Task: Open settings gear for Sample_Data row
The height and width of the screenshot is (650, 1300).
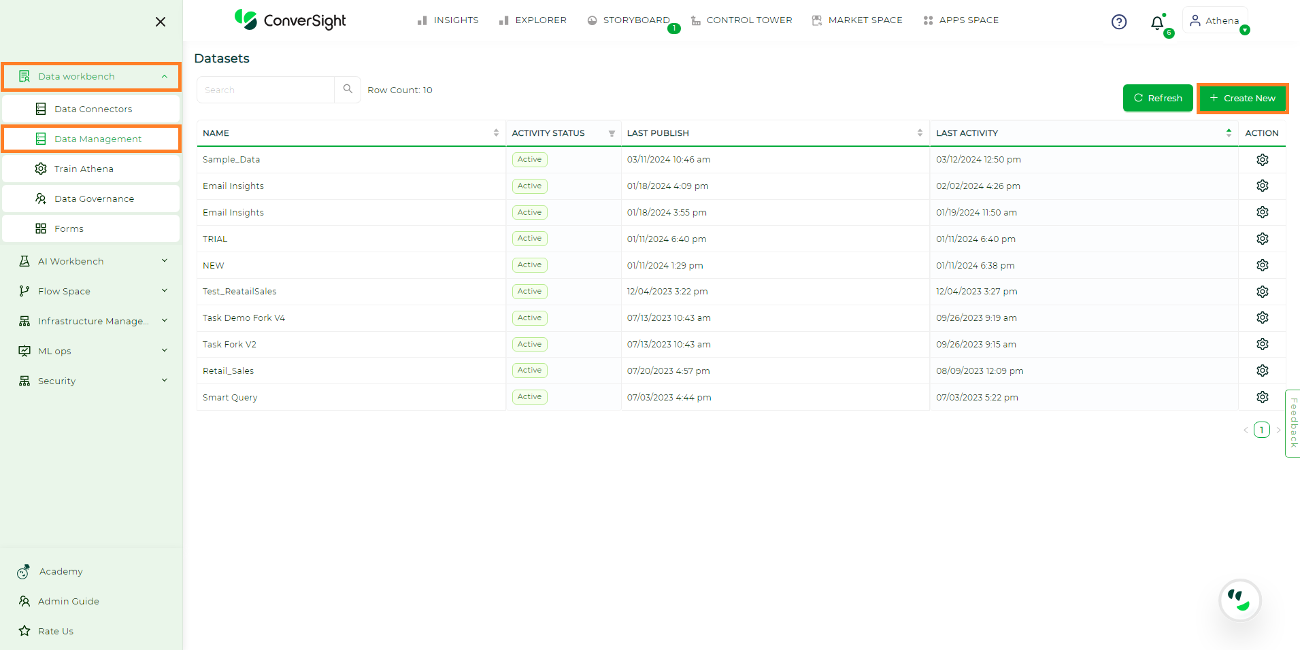Action: (x=1263, y=159)
